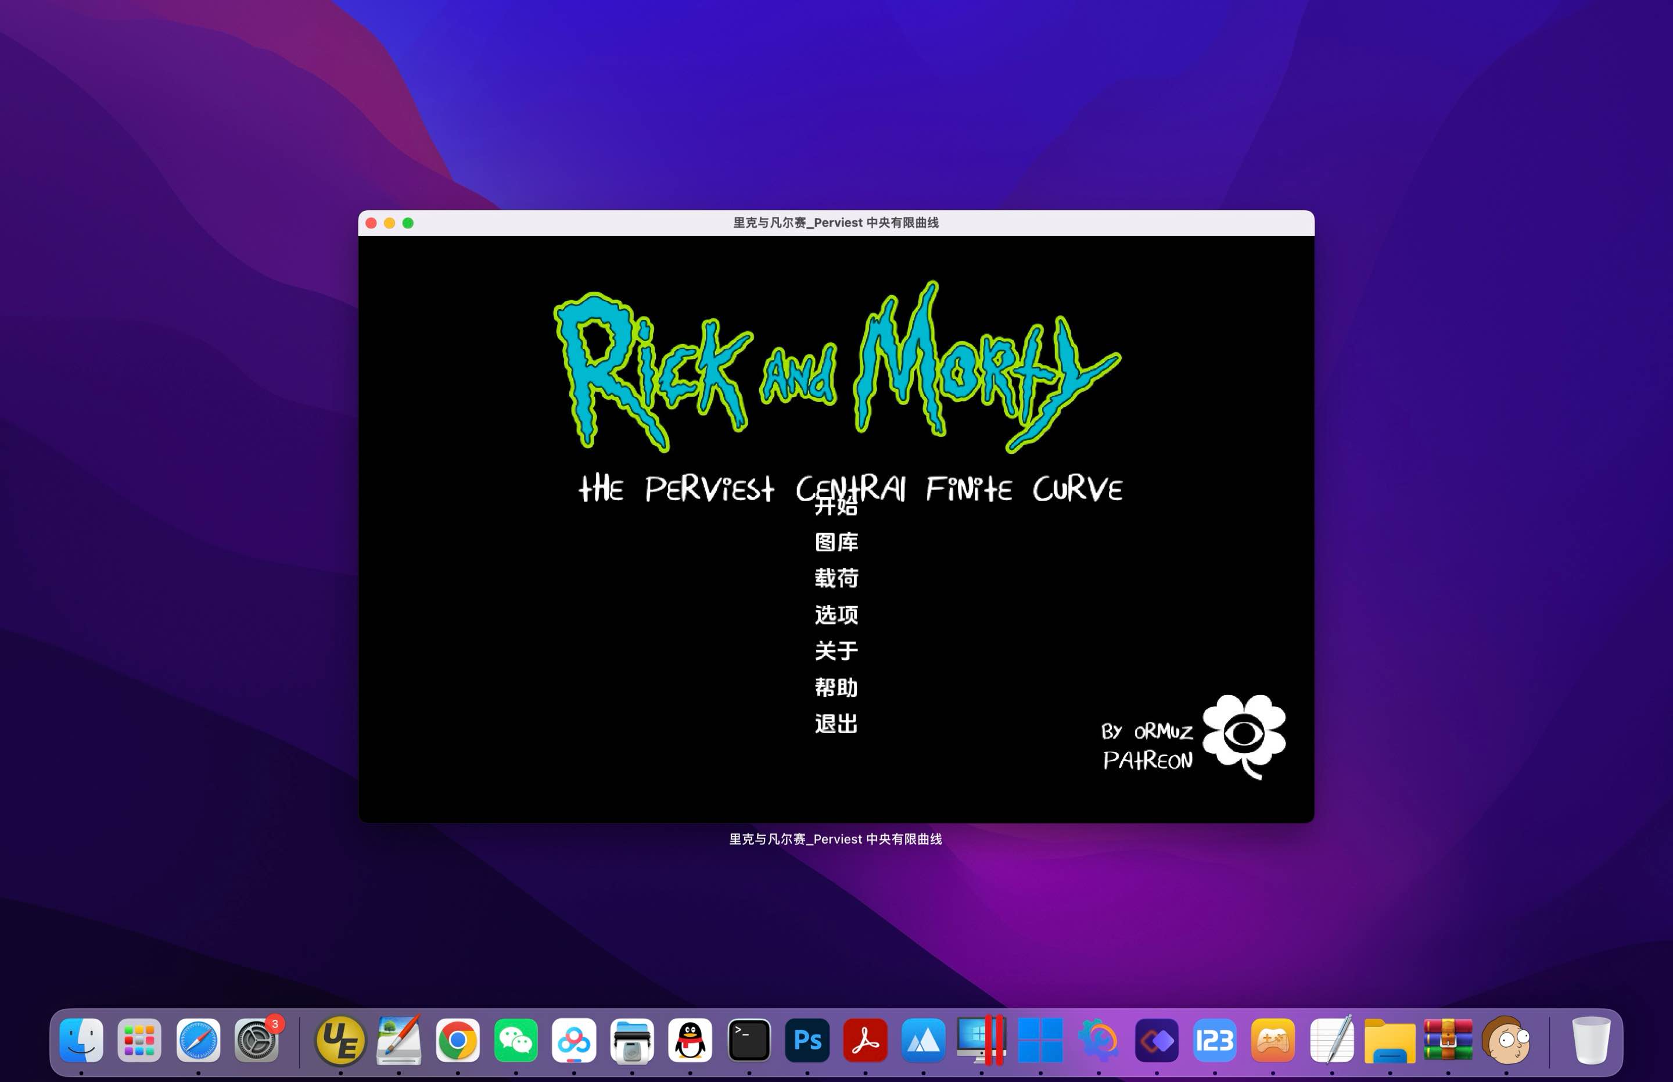Open QQ penguin icon in dock
The height and width of the screenshot is (1082, 1673).
(691, 1040)
